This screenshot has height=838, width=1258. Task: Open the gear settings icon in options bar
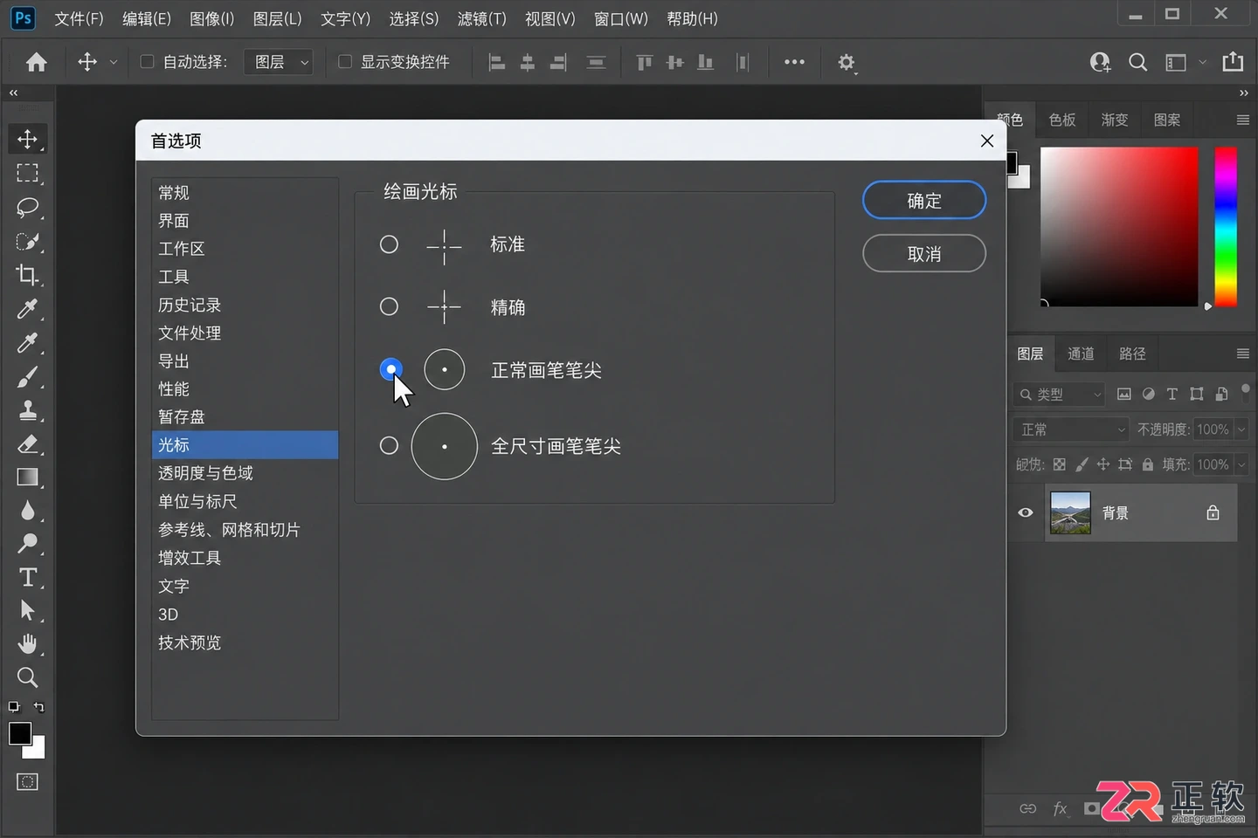(847, 63)
